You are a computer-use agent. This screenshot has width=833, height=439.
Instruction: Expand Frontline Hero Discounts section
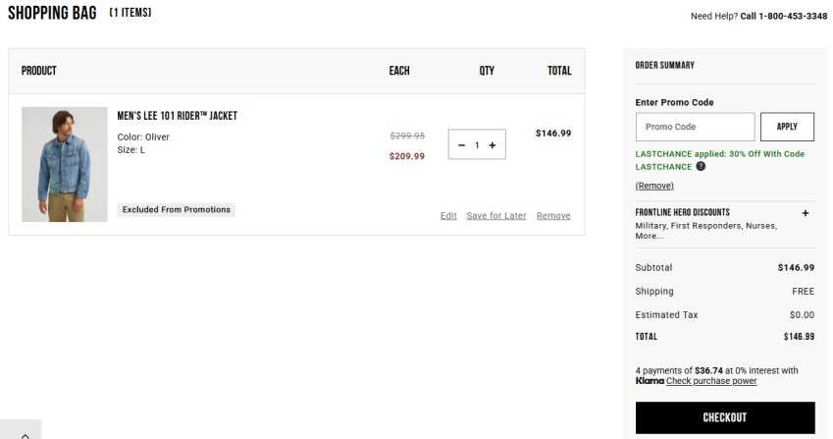[806, 212]
